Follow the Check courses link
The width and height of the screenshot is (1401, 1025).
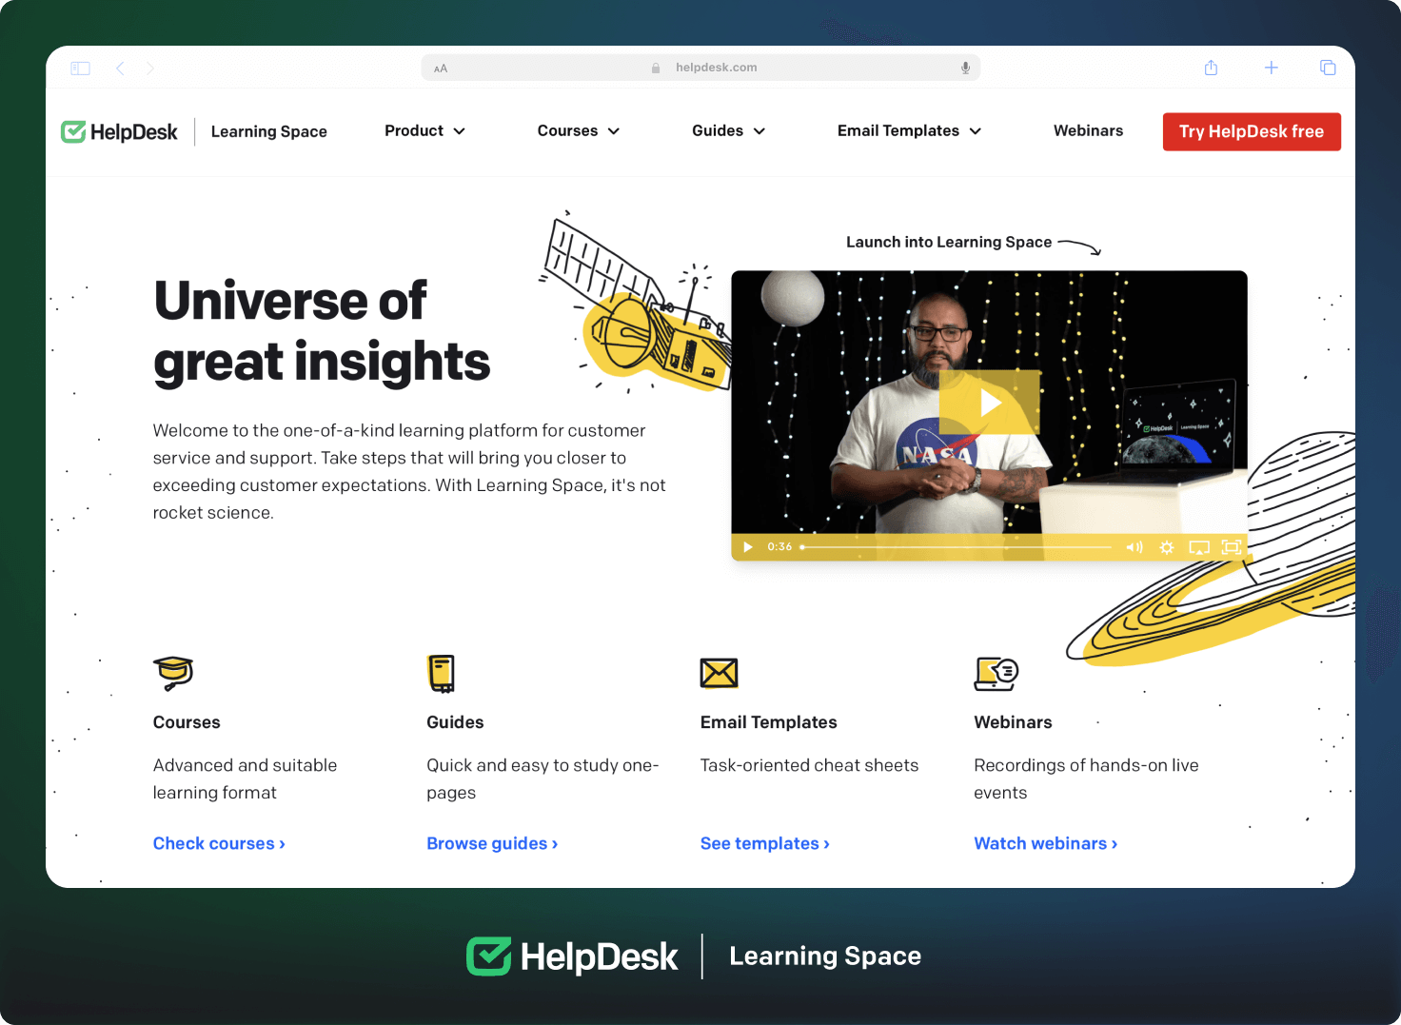218,843
